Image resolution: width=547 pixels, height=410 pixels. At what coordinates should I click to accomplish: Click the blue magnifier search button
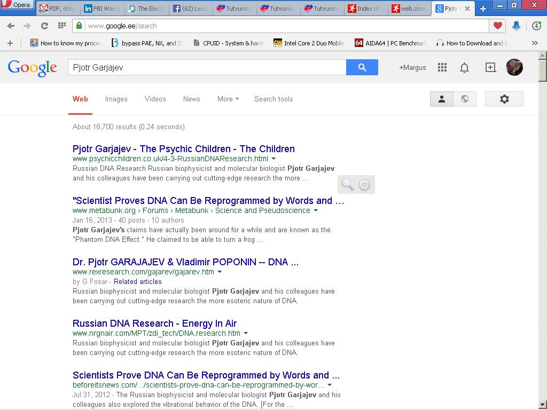(362, 67)
